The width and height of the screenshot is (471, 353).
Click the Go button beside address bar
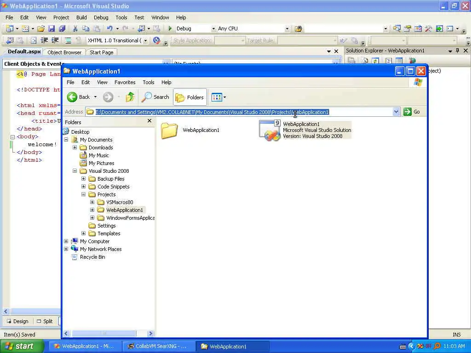pos(412,112)
